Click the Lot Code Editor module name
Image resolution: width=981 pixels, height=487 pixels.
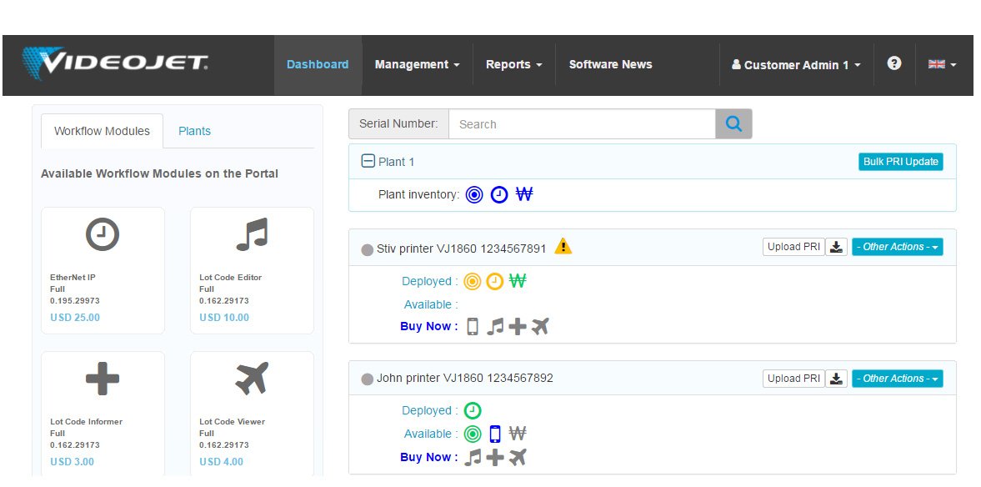[x=231, y=278]
